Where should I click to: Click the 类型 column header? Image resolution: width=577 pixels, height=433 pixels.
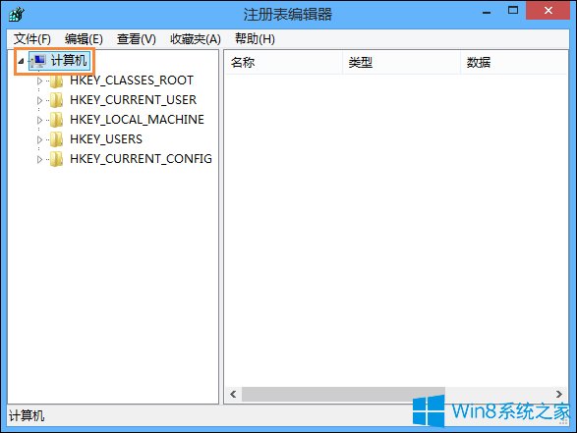[x=401, y=63]
